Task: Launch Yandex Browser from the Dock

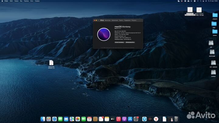Action: pyautogui.click(x=156, y=119)
